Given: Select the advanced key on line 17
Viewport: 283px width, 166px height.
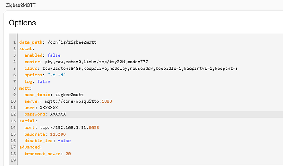Looking at the screenshot, I should [x=30, y=147].
